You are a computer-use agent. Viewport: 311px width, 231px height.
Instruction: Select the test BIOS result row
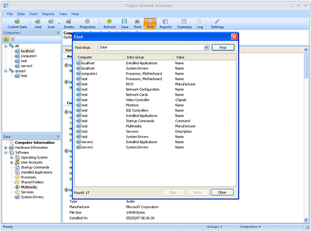155,84
